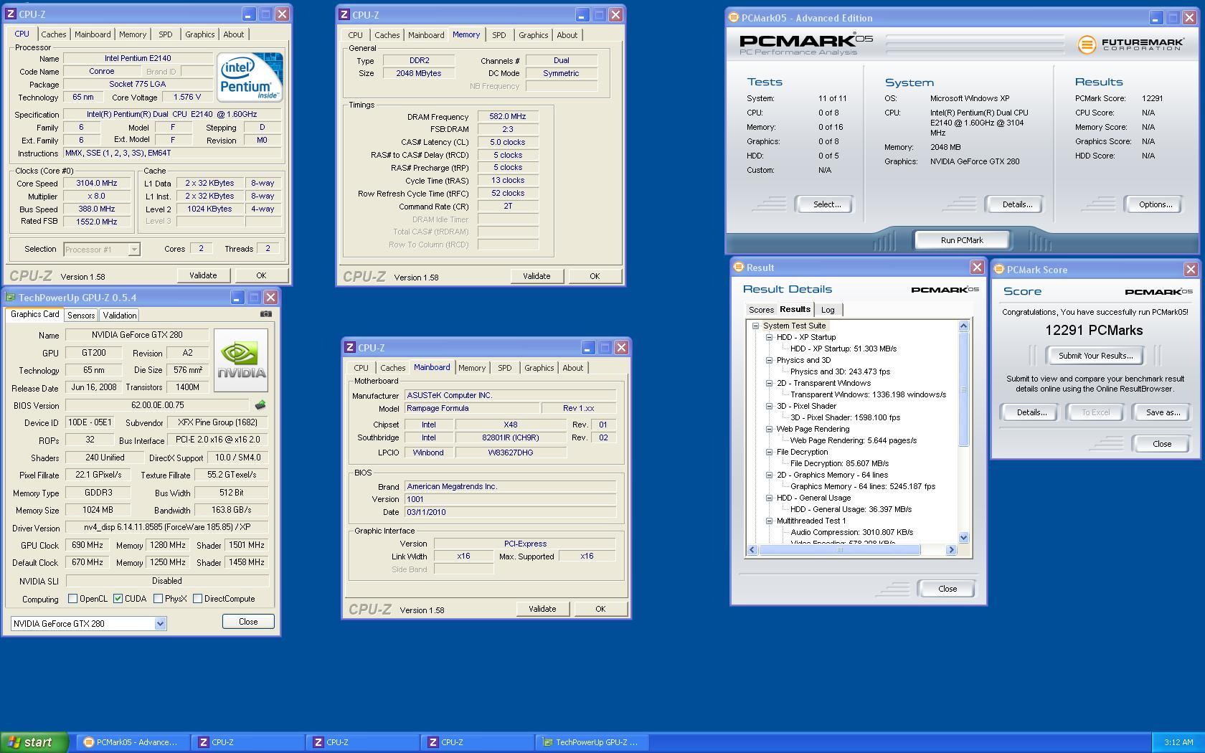Image resolution: width=1205 pixels, height=753 pixels.
Task: Click the results tree vertical scrollbar thumb
Action: tap(963, 389)
